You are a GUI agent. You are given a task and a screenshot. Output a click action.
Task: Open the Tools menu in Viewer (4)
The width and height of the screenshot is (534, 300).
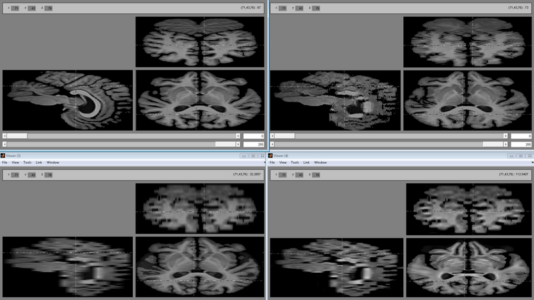pyautogui.click(x=294, y=163)
